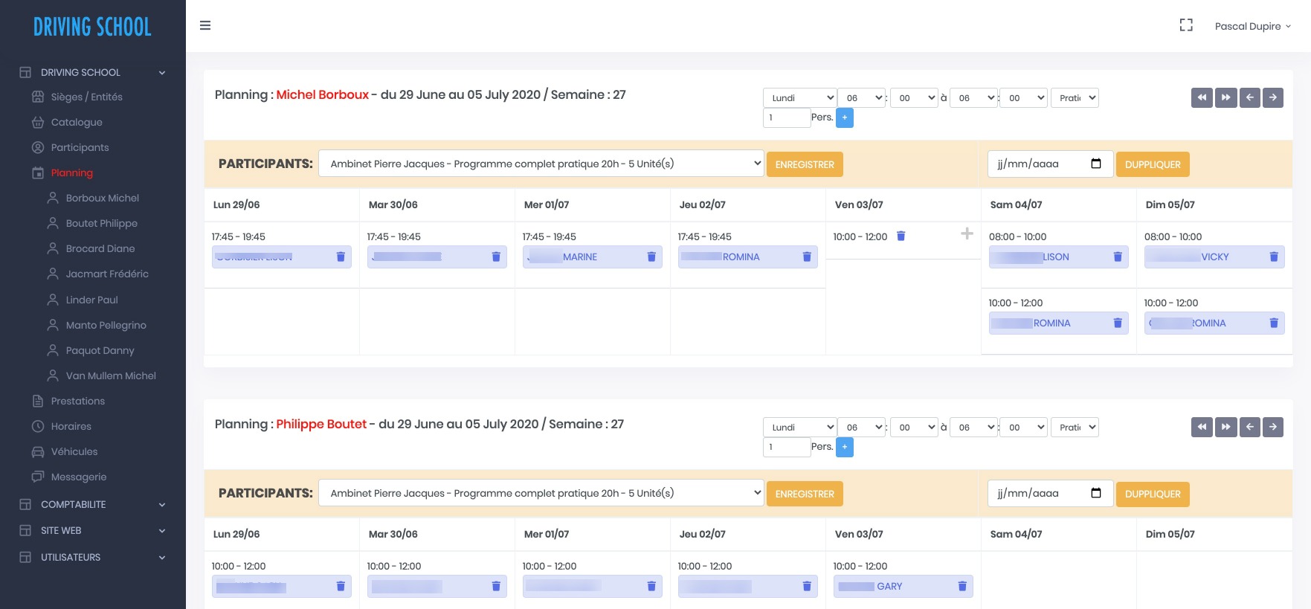1311x609 pixels.
Task: Click DUPPLIQUER in Boutet planning
Action: (x=1153, y=494)
